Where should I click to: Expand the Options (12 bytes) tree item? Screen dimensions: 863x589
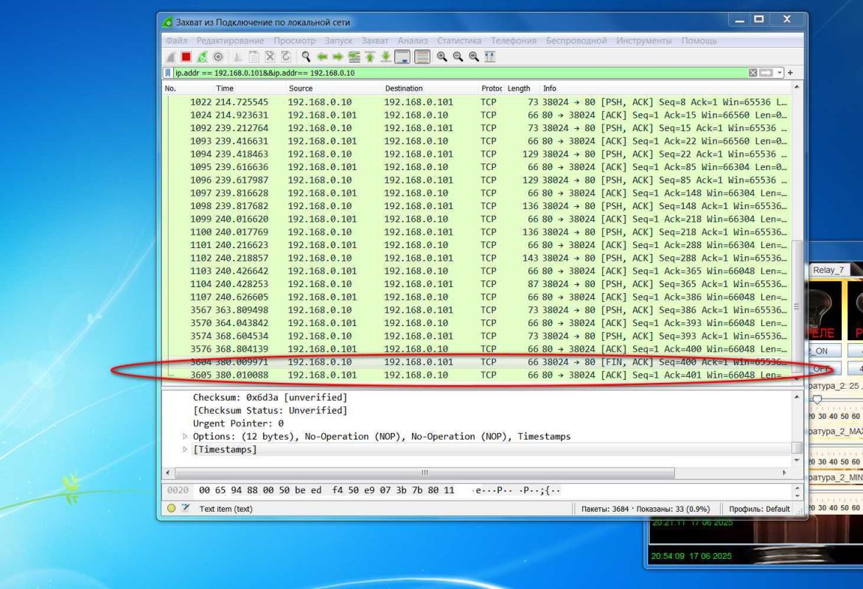pyautogui.click(x=186, y=437)
